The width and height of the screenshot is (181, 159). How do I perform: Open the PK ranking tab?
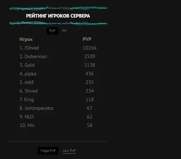tap(64, 31)
